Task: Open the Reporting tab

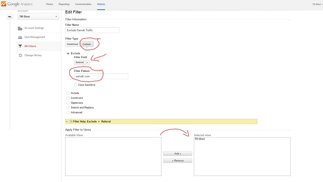Action: [64, 4]
